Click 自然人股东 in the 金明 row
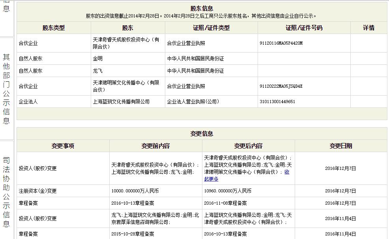Viewport: 389px width, 239px height. (30, 58)
